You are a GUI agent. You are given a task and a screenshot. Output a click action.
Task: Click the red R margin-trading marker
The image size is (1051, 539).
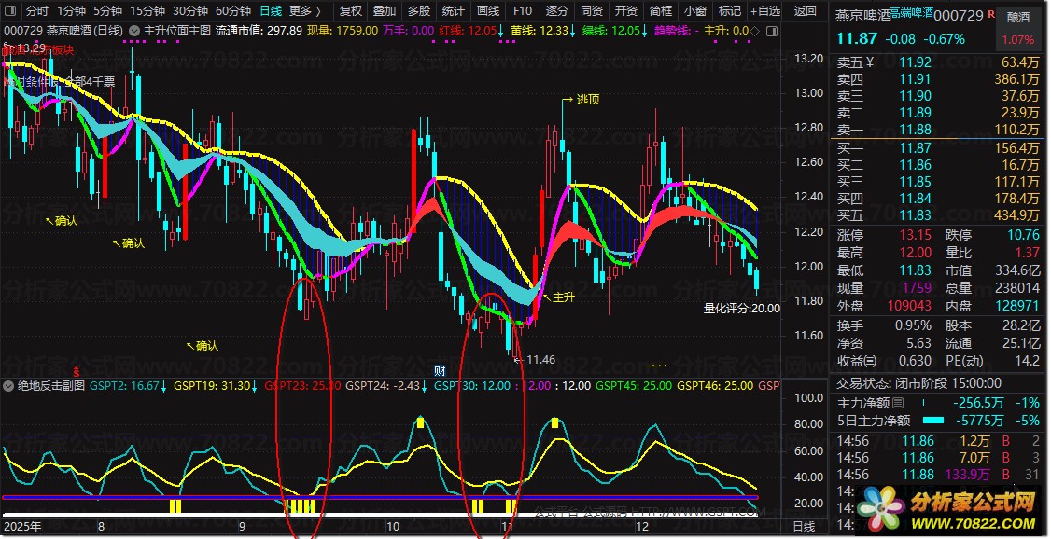[x=991, y=13]
